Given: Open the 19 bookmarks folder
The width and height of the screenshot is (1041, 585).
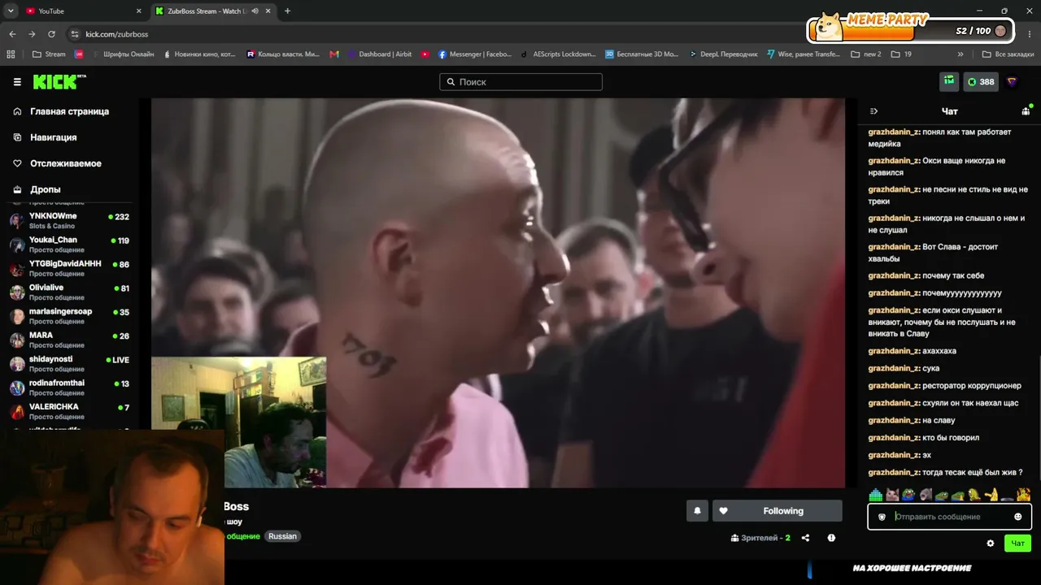Looking at the screenshot, I should click(x=901, y=54).
